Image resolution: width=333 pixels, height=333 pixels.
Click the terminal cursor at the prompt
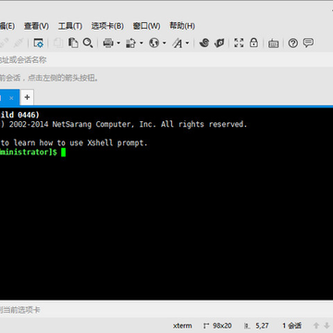click(x=63, y=152)
